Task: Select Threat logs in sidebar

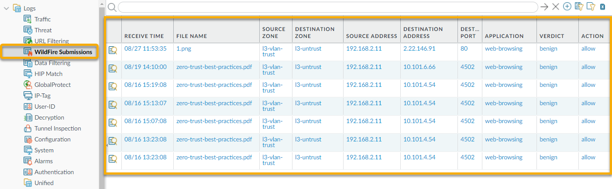Action: click(x=43, y=30)
